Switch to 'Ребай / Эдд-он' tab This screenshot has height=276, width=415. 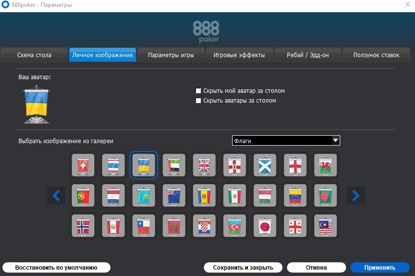[308, 55]
